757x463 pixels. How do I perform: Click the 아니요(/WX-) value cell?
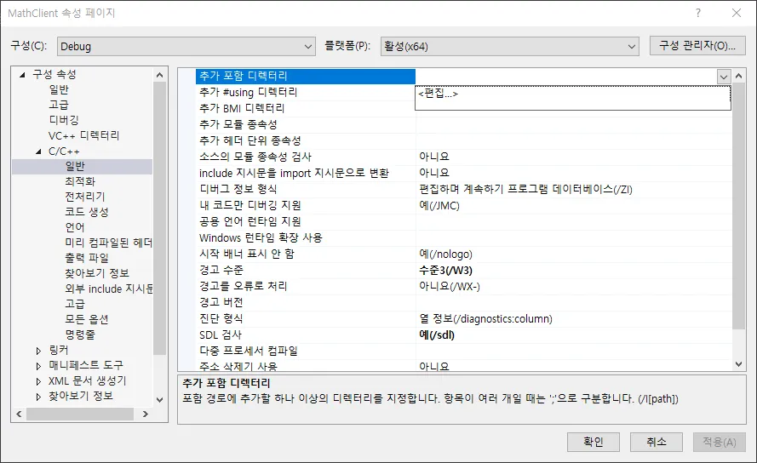tap(449, 286)
